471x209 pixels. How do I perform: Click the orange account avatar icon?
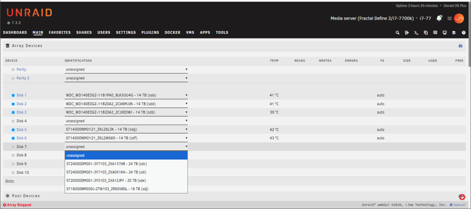coord(459,19)
